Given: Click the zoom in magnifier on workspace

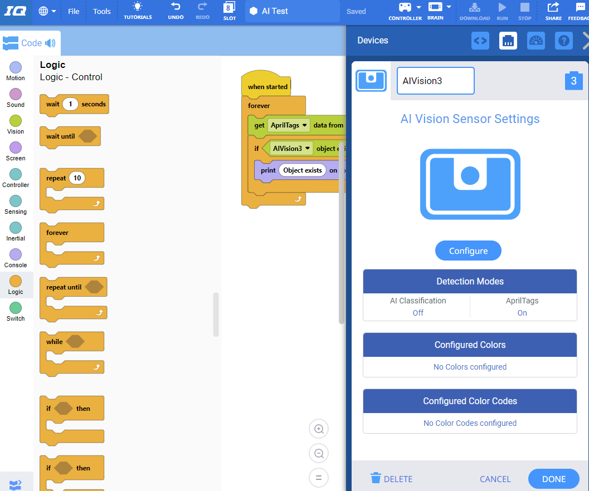Looking at the screenshot, I should click(319, 429).
